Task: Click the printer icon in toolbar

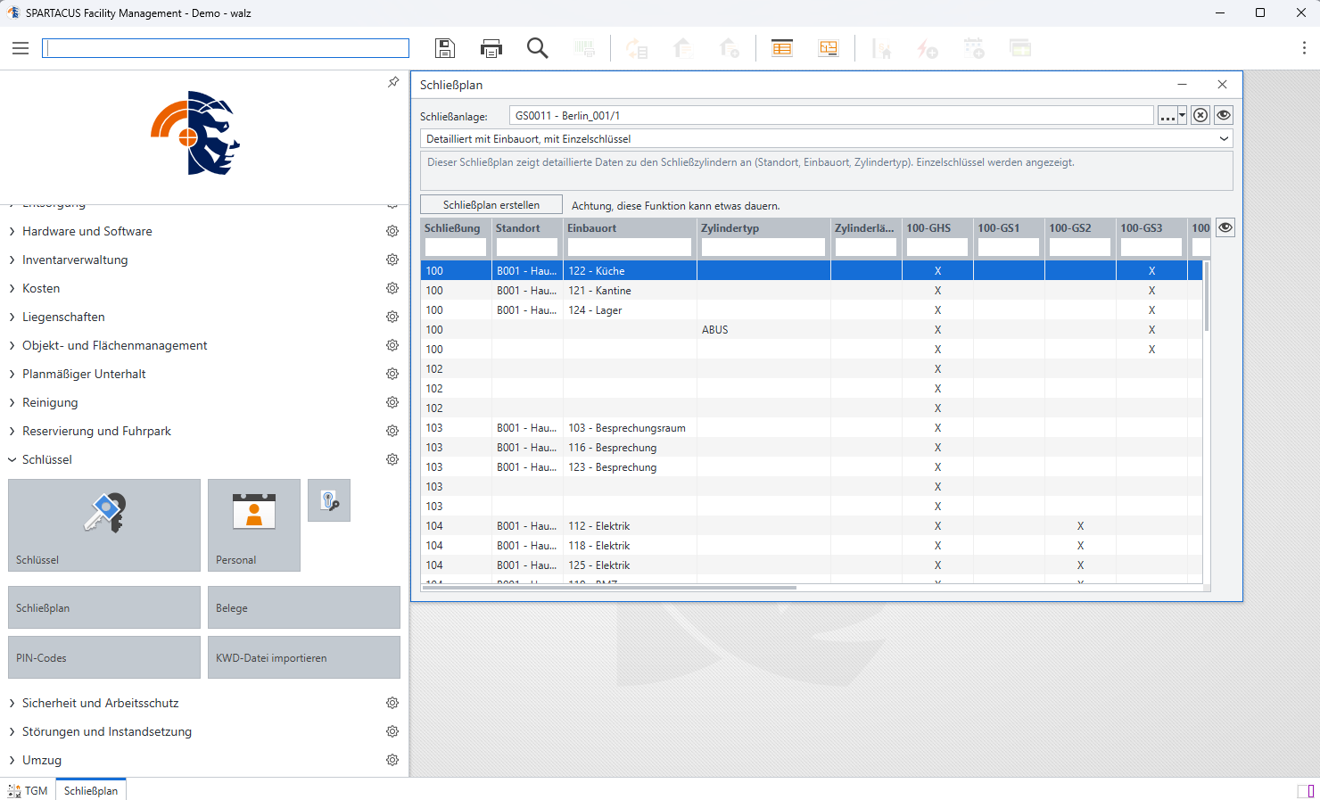Action: 491,48
